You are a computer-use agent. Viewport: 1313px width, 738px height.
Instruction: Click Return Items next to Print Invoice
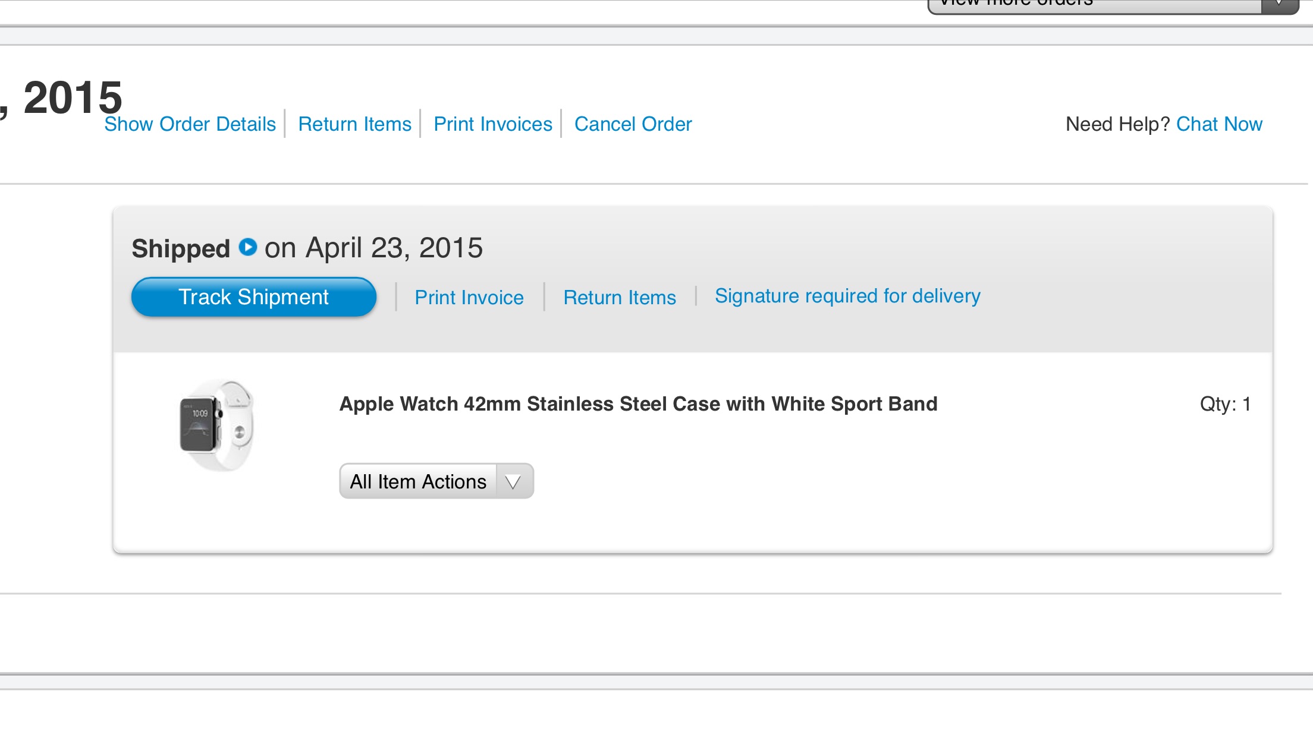tap(620, 297)
